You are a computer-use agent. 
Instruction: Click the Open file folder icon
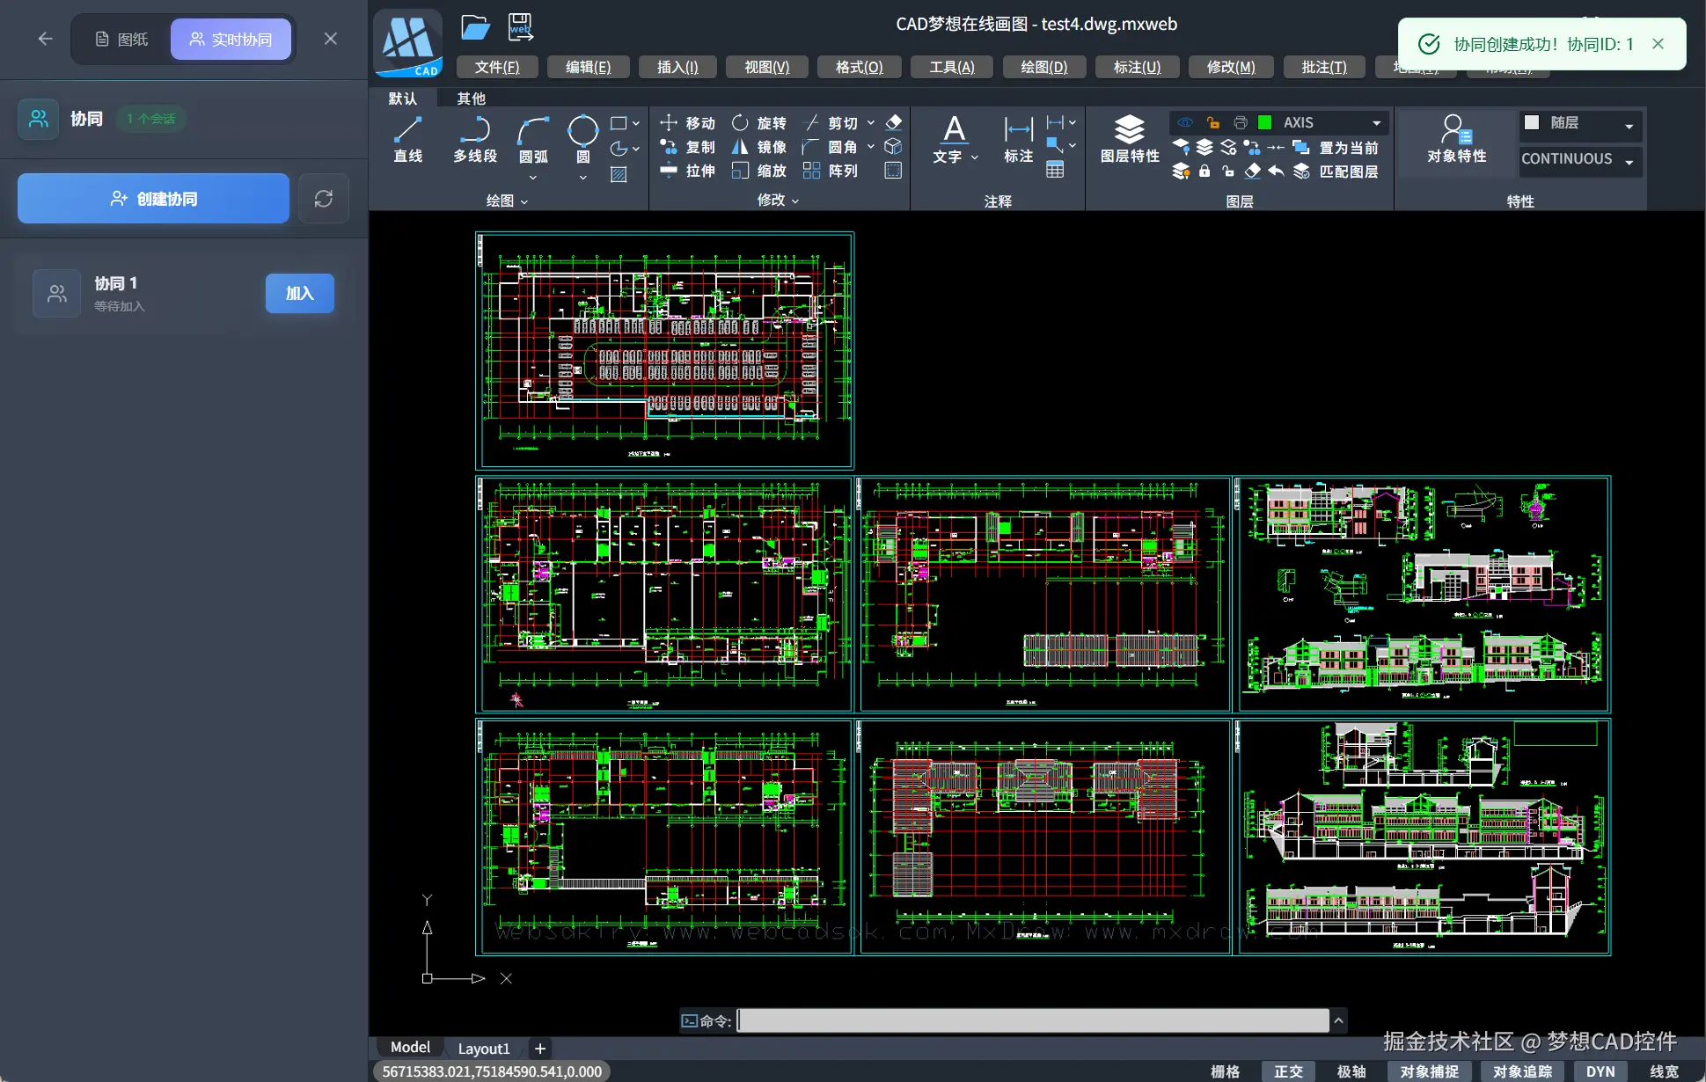pos(475,27)
